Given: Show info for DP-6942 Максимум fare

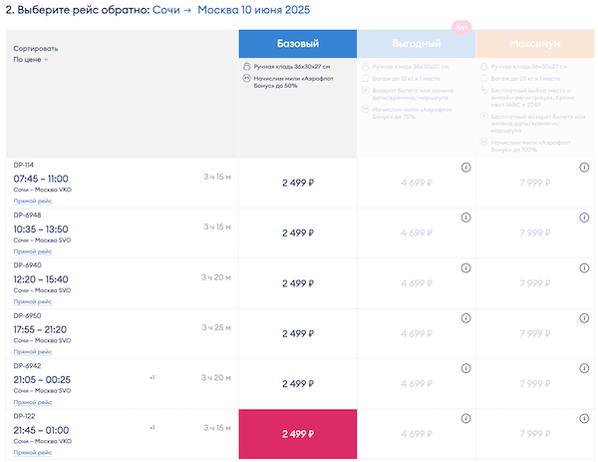Looking at the screenshot, I should point(584,367).
